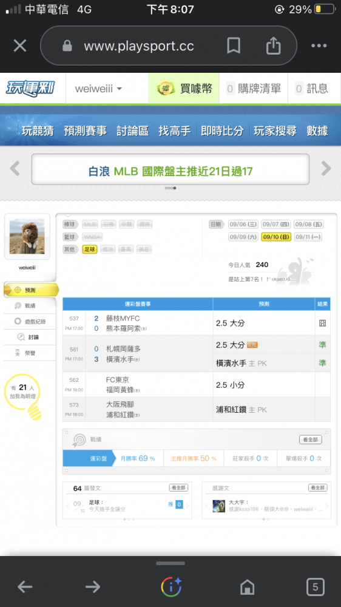Select the 09/09 (六) date filter
Screen dimensions: 341x607
(x=243, y=237)
